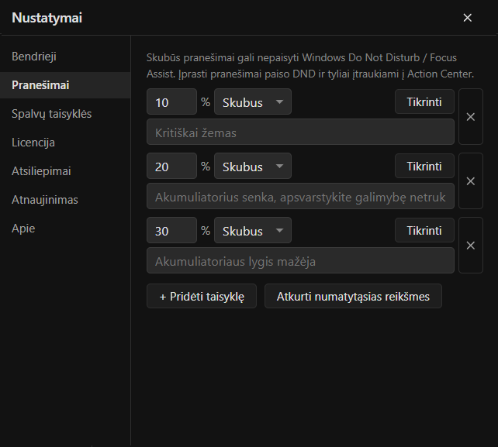
Task: Open the Skubus dropdown for 20% rule
Action: [253, 167]
